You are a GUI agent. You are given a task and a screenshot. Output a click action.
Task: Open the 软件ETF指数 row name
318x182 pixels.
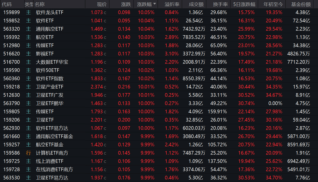(x=50, y=79)
